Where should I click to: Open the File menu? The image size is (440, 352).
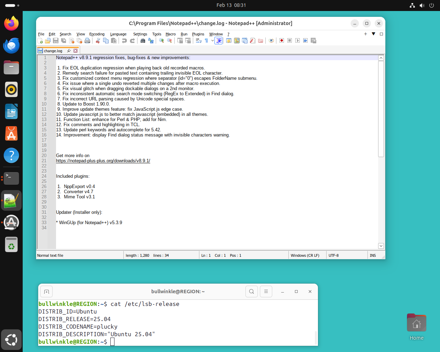tap(41, 34)
